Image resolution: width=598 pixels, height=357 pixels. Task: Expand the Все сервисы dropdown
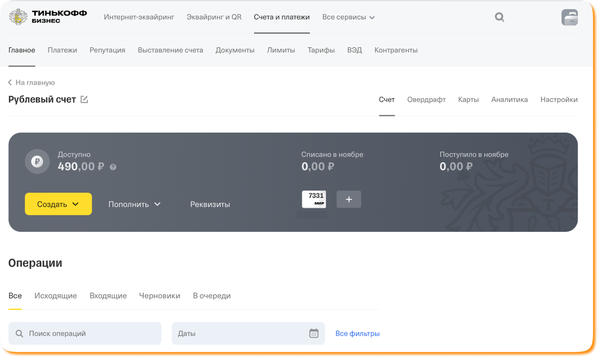point(348,17)
